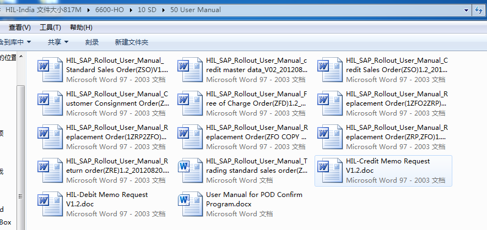
Task: Navigate to the HIL-India 文件大小817M breadcrumb
Action: 44,10
